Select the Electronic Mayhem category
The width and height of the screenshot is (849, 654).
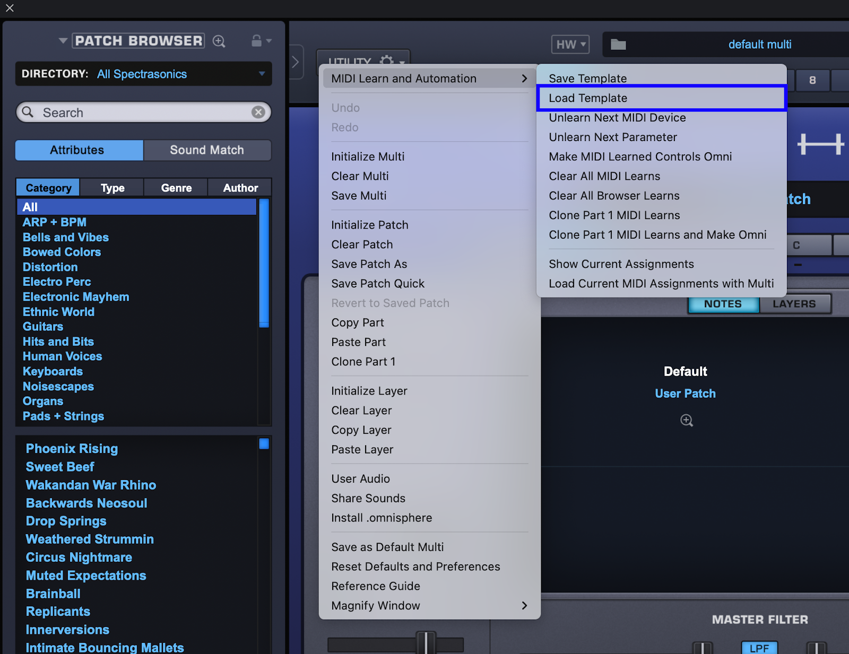137,297
